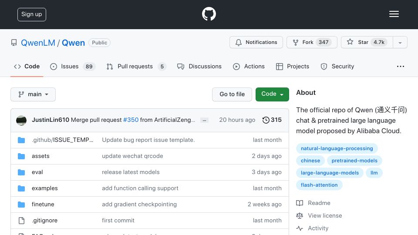This screenshot has width=418, height=235.
Task: Click the Sign up button
Action: [32, 14]
